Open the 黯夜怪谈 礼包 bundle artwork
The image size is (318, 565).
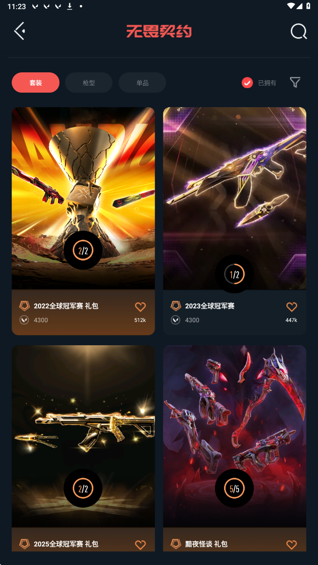(x=235, y=436)
